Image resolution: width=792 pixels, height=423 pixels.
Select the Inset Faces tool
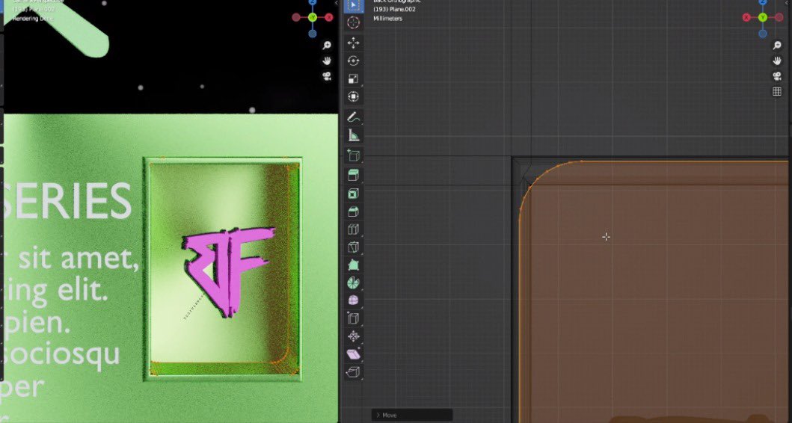(x=353, y=194)
